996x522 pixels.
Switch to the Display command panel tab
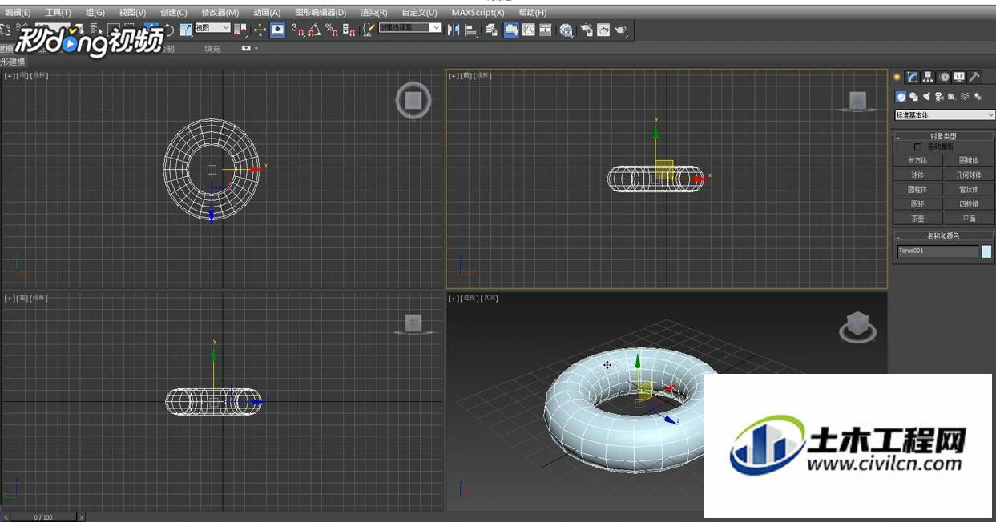(959, 77)
